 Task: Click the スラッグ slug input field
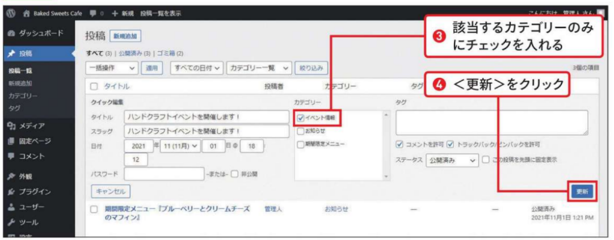click(x=206, y=131)
